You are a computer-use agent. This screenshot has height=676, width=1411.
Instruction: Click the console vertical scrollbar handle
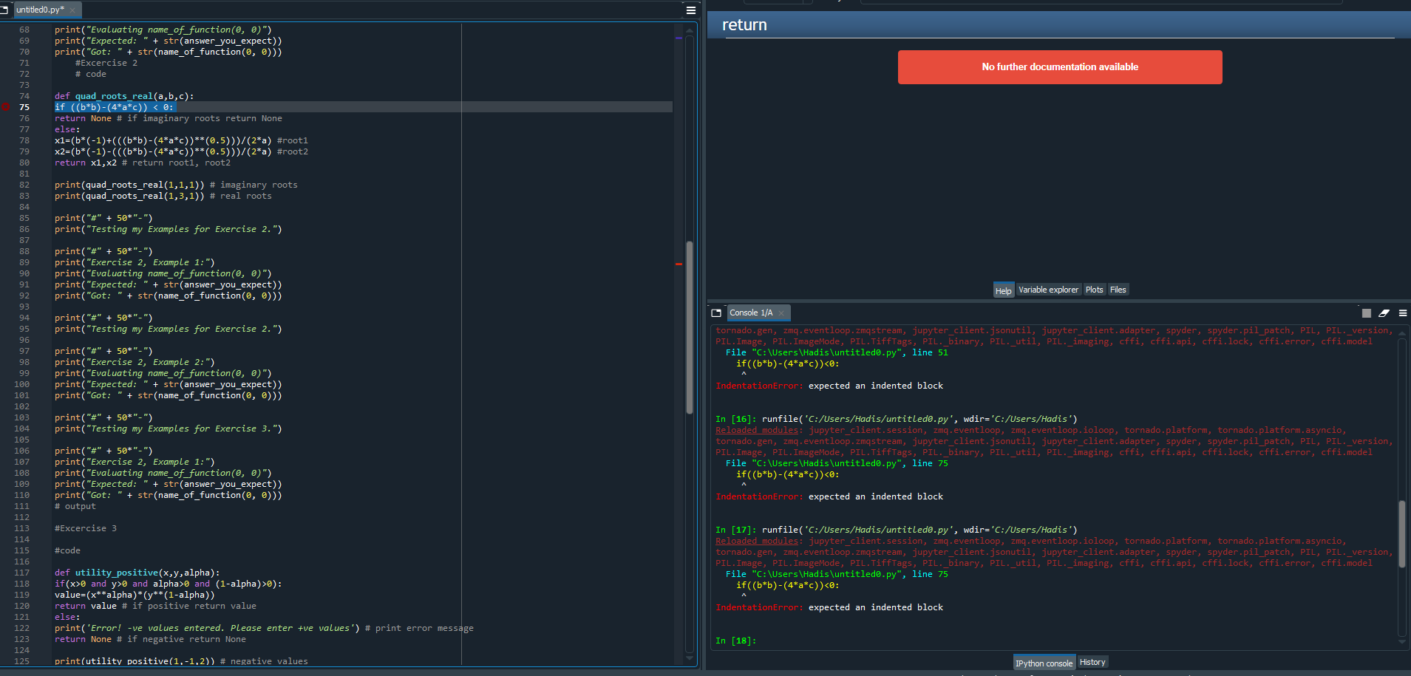pos(1401,533)
